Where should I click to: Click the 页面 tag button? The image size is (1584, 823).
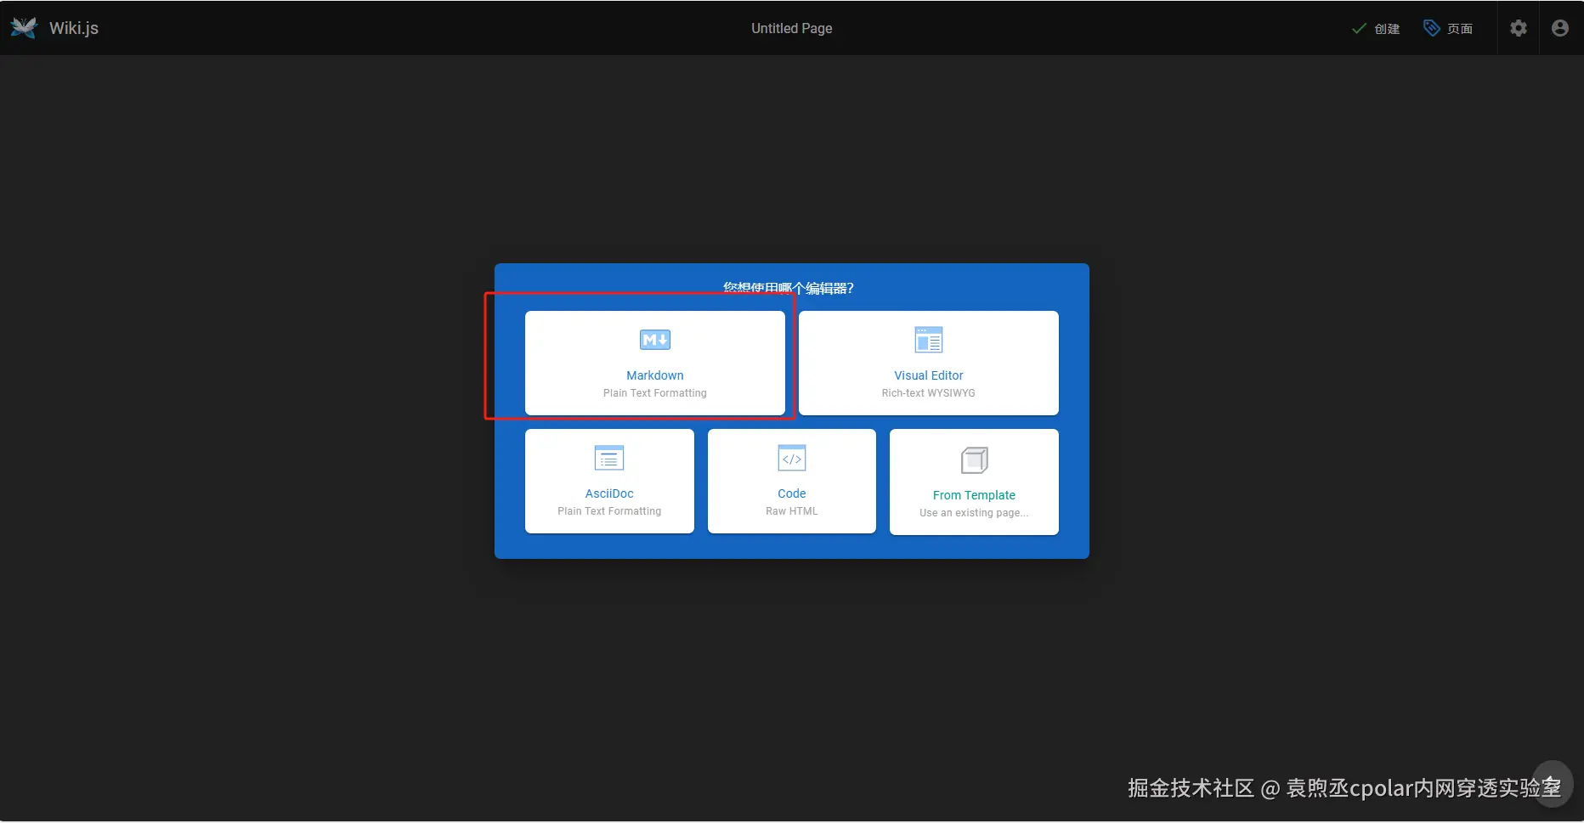[x=1448, y=28]
